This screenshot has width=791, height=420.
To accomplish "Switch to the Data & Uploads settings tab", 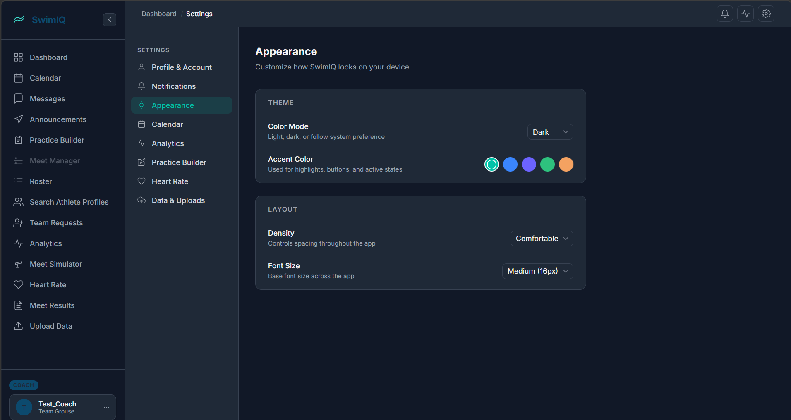I will pos(178,200).
